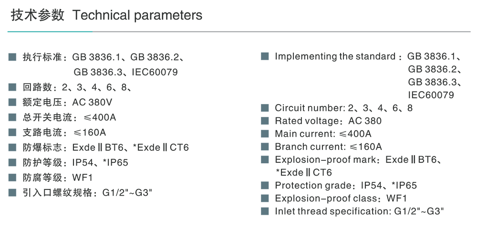Select the 额定电压 AC 380V line
The height and width of the screenshot is (231, 477).
tap(67, 103)
